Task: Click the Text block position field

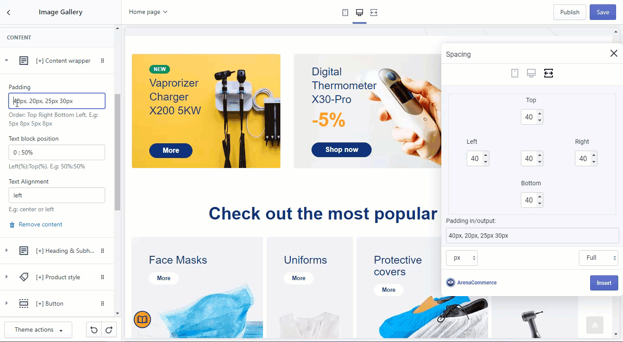Action: (57, 152)
